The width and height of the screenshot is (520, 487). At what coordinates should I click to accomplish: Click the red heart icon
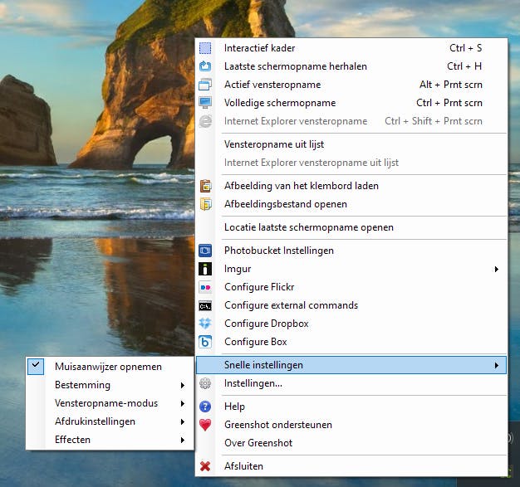coord(205,425)
